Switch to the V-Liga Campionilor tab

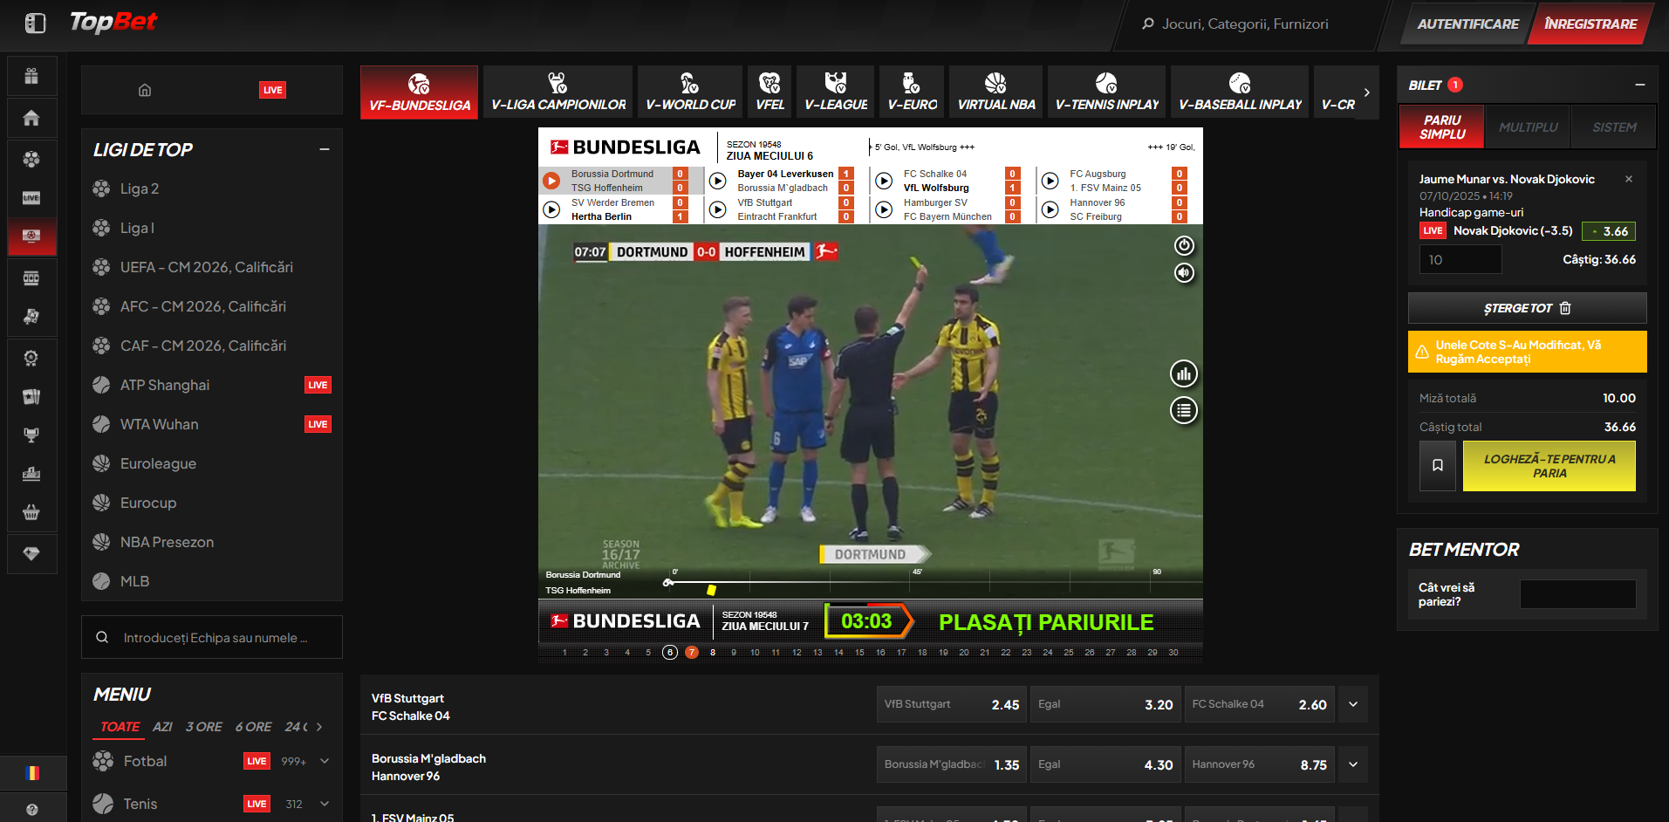click(x=558, y=92)
